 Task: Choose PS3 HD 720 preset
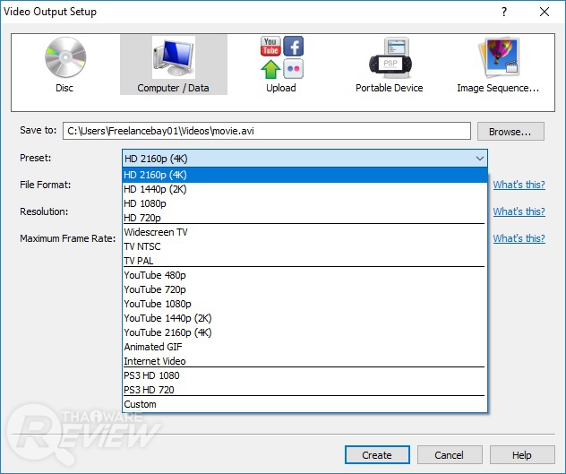coord(305,390)
